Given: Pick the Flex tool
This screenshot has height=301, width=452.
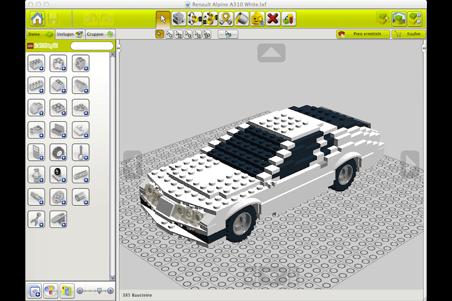Looking at the screenshot, I should (225, 19).
